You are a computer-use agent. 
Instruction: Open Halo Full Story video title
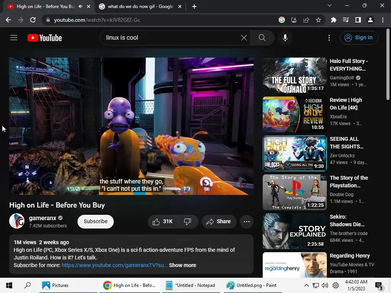349,65
